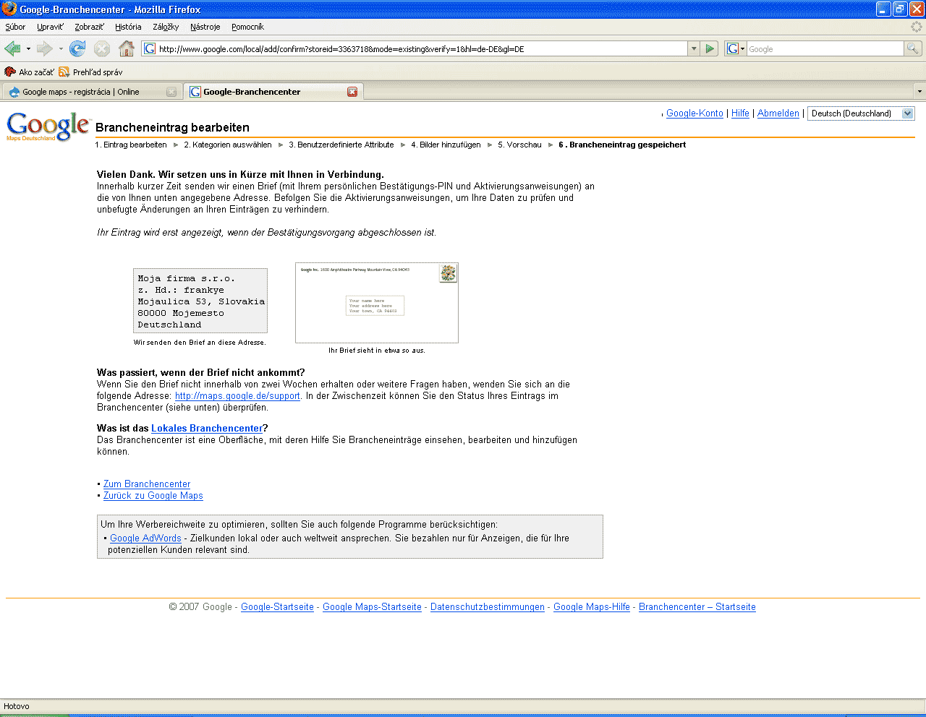Click step 3. Benutzerdefinierte Attribute
926x717 pixels.
pos(341,145)
